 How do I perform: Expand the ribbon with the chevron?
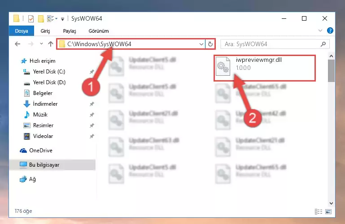[x=320, y=30]
